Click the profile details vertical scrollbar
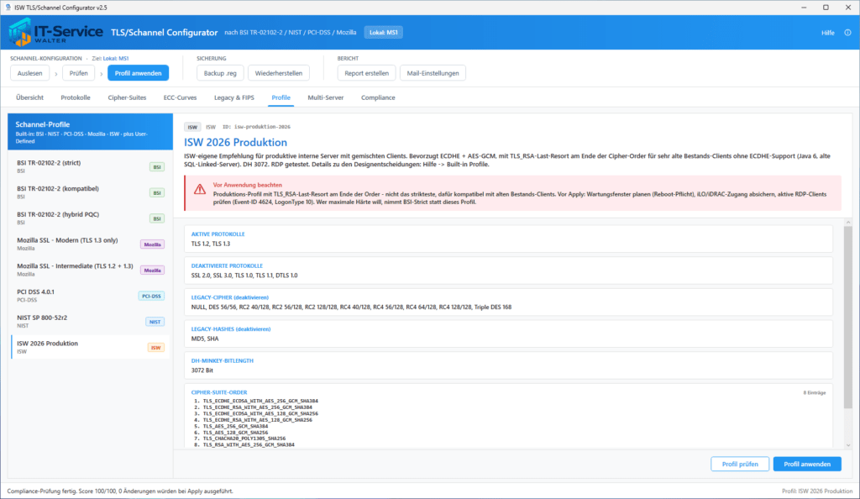 click(x=848, y=318)
